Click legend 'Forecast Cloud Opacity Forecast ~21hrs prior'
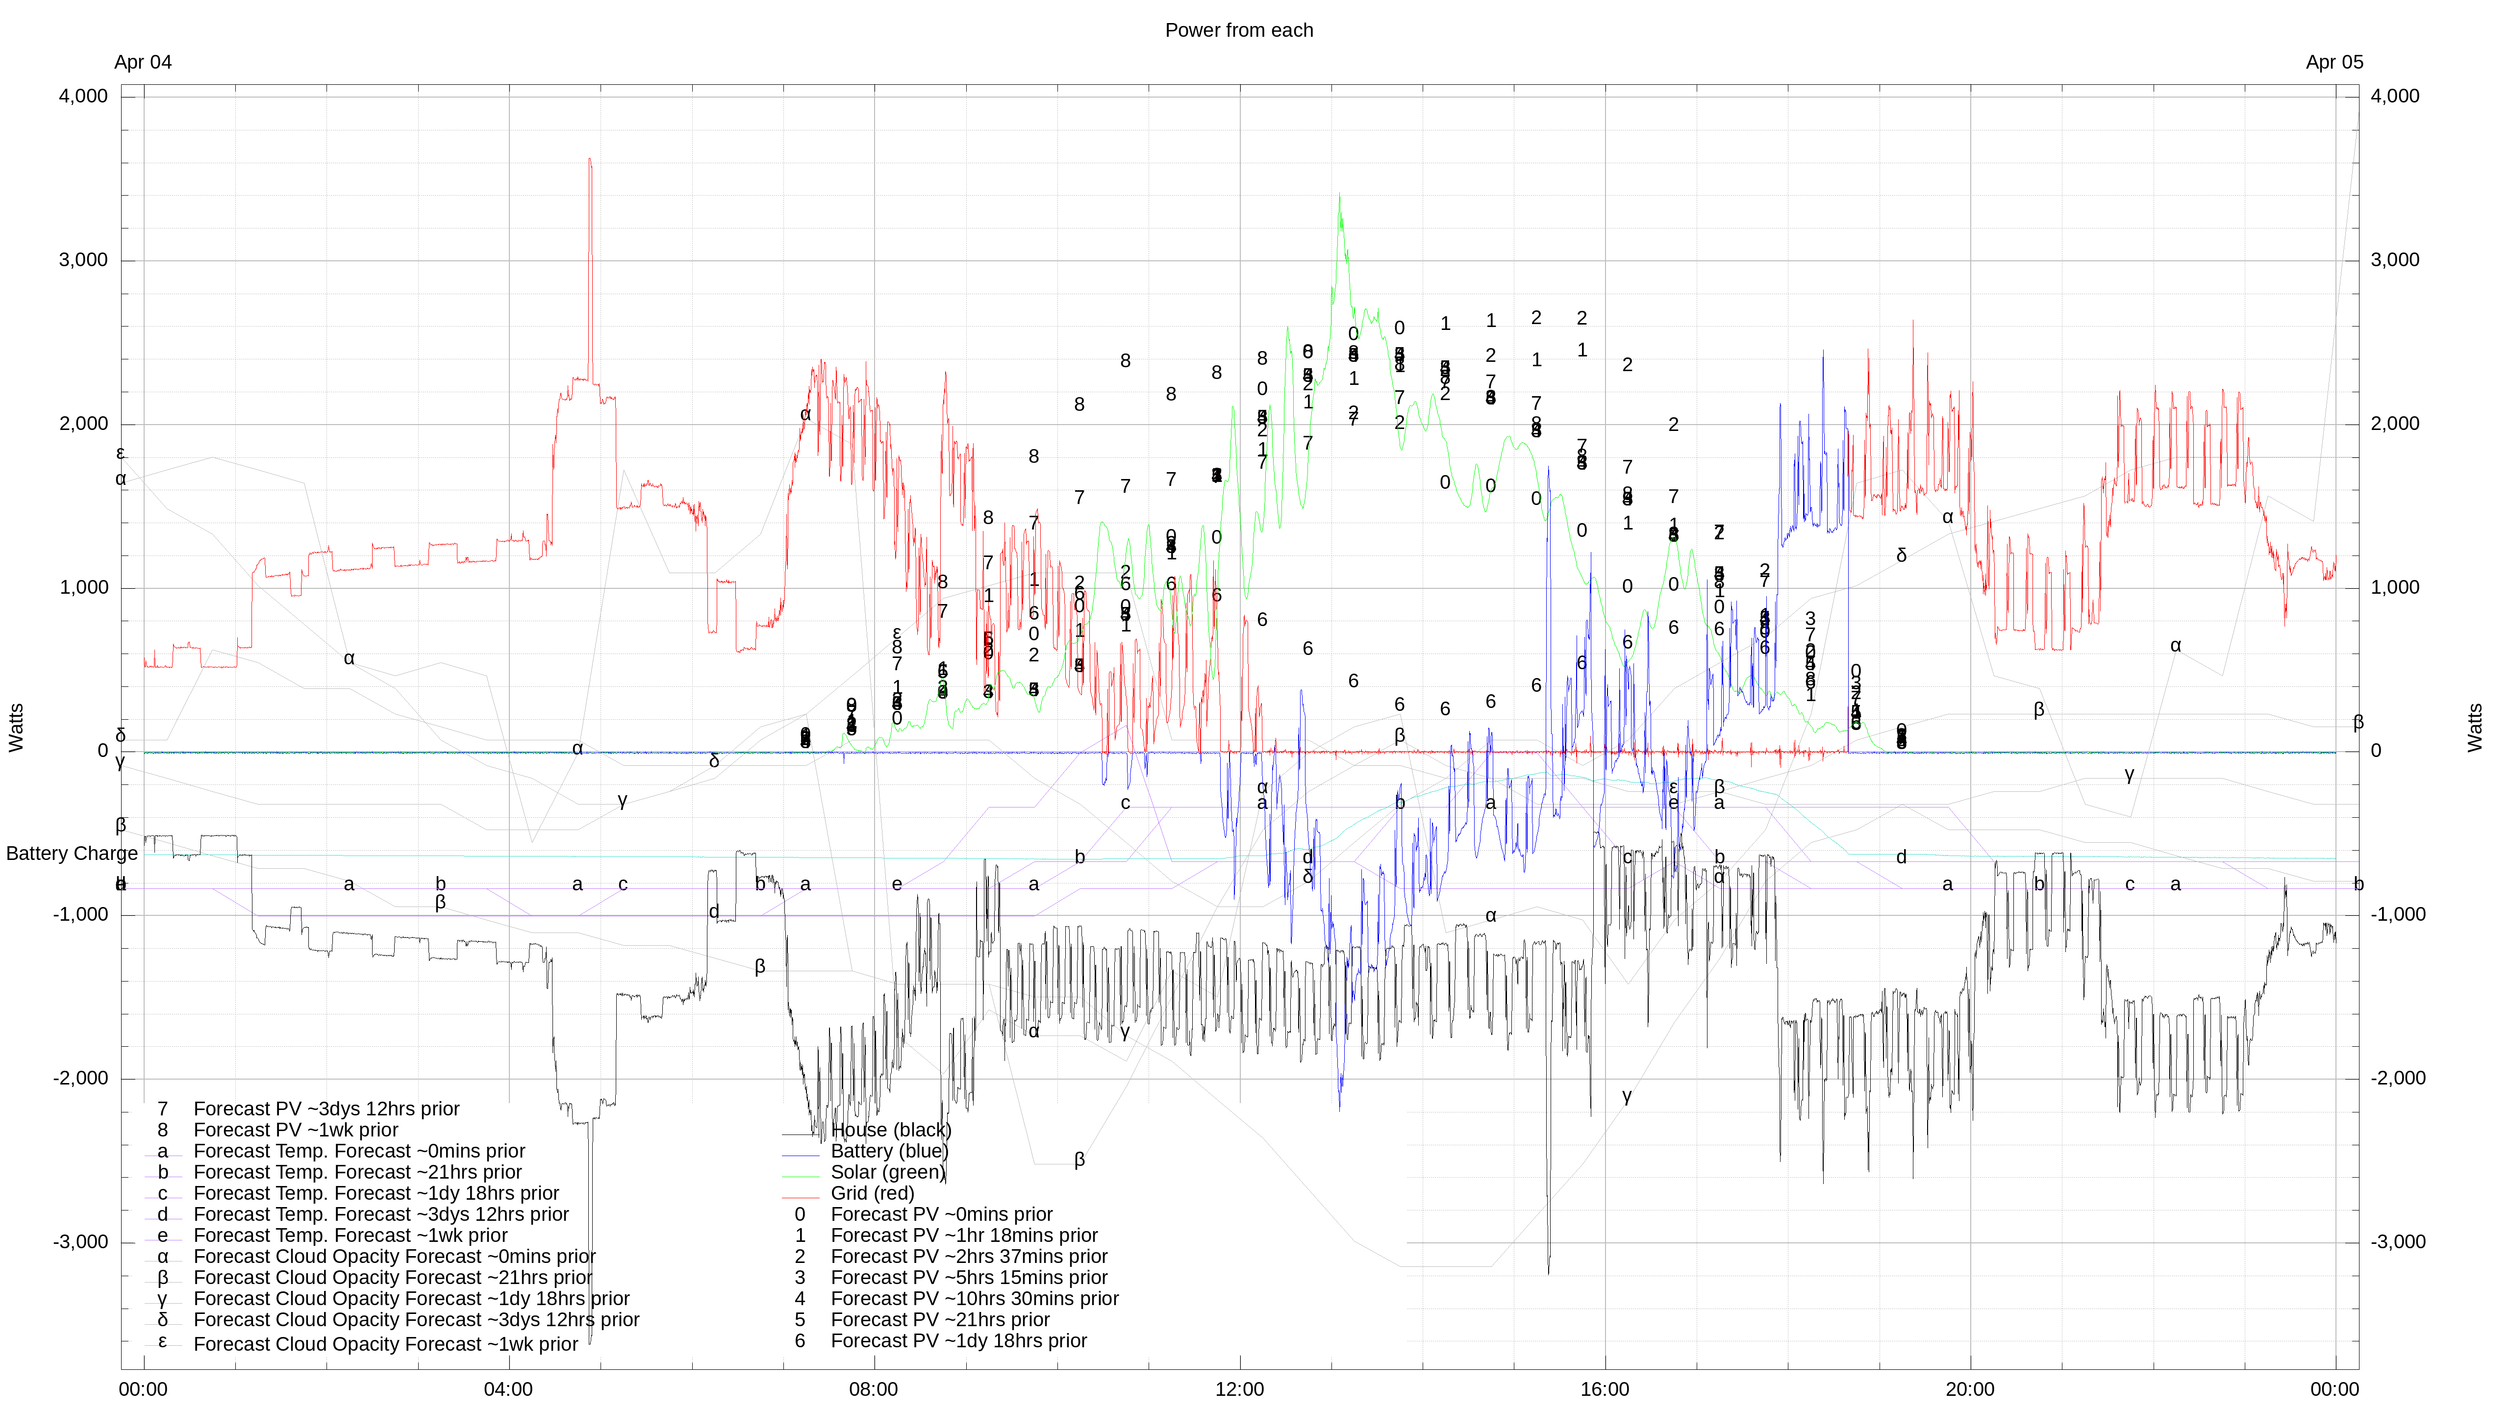The width and height of the screenshot is (2510, 1412). click(393, 1278)
